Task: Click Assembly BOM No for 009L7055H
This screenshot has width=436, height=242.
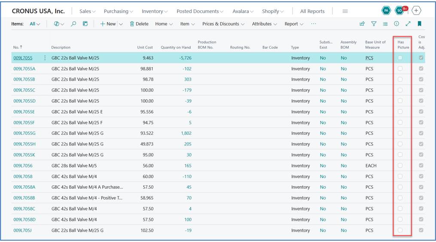Action: (344, 144)
